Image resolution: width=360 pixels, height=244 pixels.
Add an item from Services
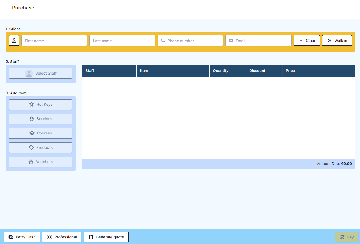pos(41,119)
